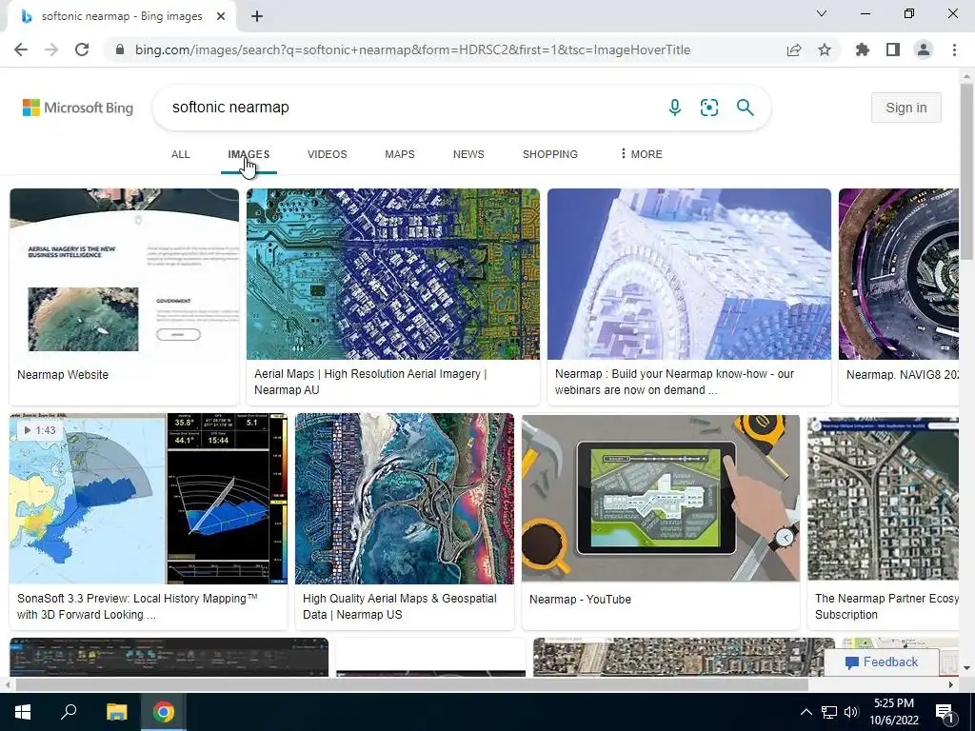975x731 pixels.
Task: Open the notification center icon
Action: [945, 712]
